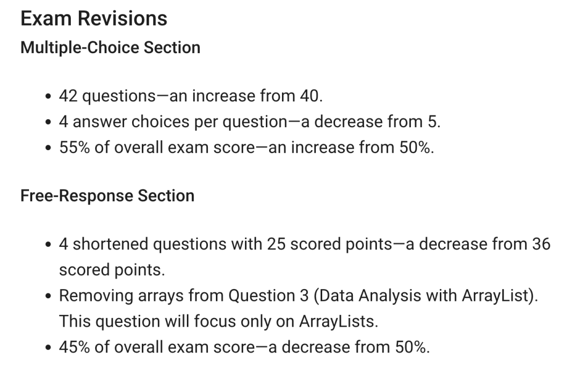
Task: Click the 'scored points.' continuation line
Action: pos(112,270)
